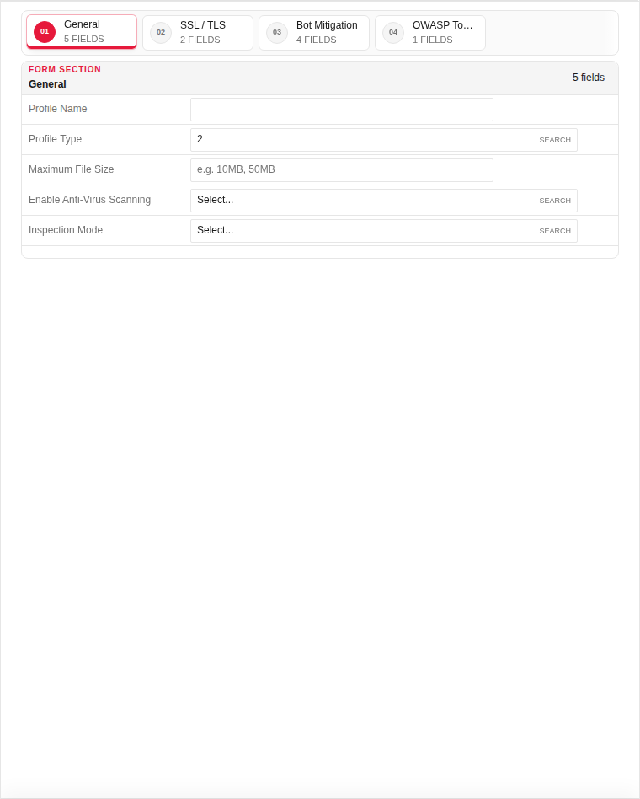Focus the Profile Name text field

tap(342, 110)
